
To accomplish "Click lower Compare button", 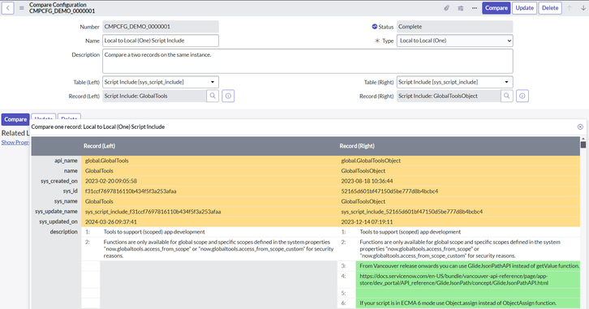I will click(x=15, y=119).
